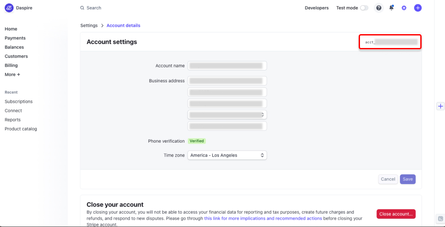Open the terminal shell icon at bottom right
Screen dimensions: 445x227
440,218
